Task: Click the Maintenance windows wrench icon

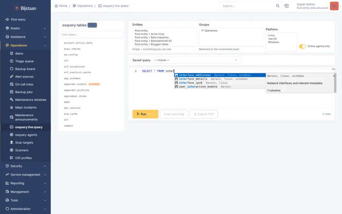Action: pos(12,99)
